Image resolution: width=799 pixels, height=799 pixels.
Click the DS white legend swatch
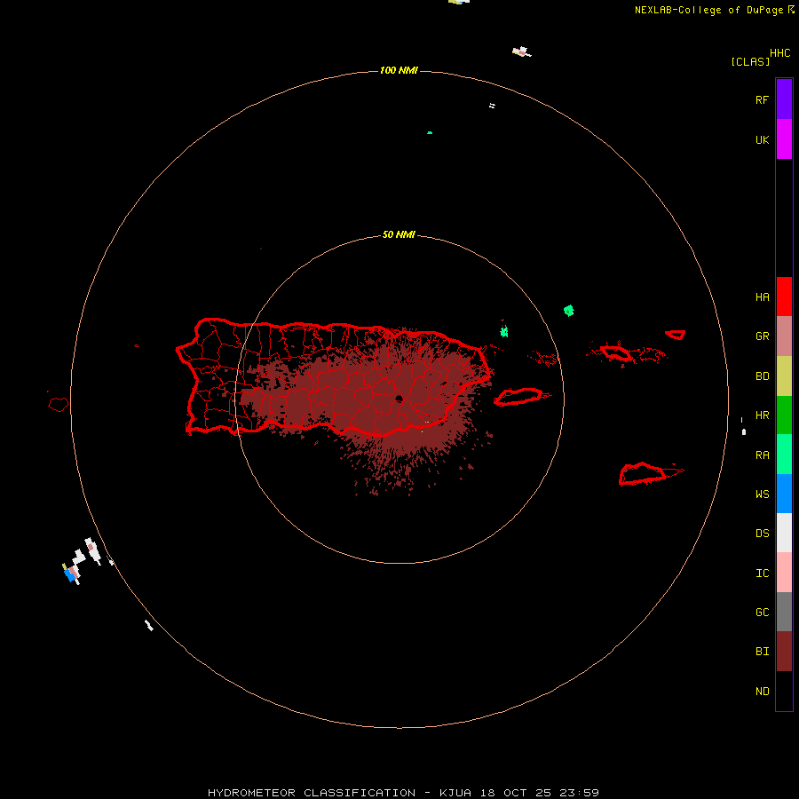[784, 533]
